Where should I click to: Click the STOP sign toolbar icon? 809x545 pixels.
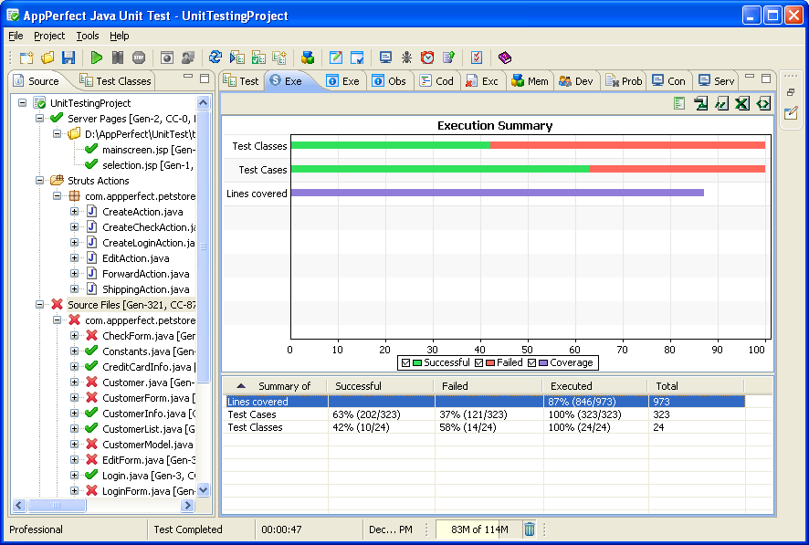(139, 58)
